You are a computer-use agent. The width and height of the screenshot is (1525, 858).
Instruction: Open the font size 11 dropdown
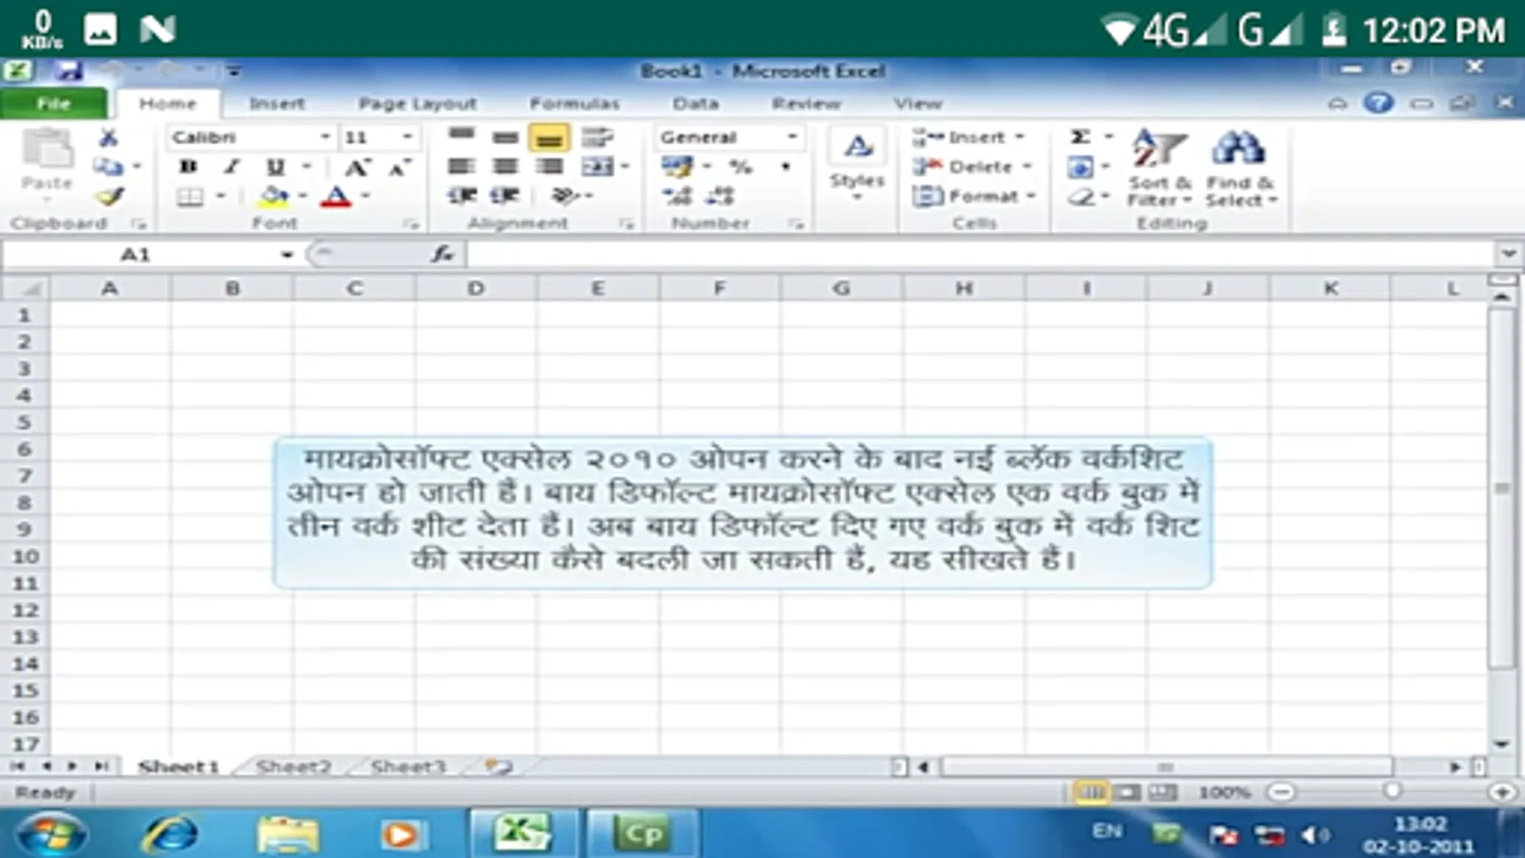(x=407, y=137)
